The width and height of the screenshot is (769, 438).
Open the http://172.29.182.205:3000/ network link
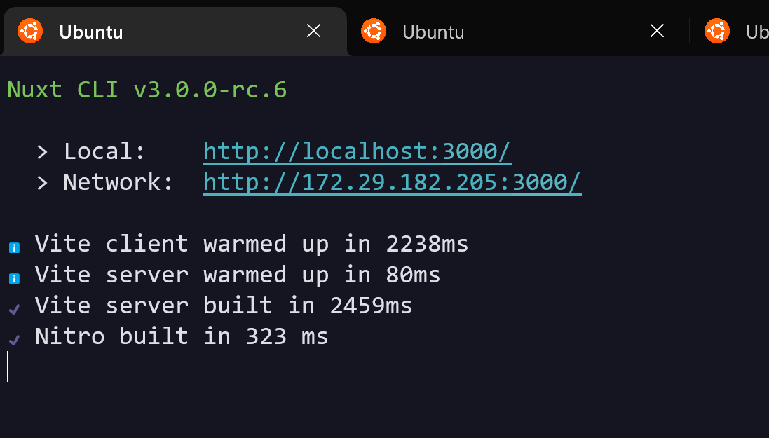pos(393,182)
